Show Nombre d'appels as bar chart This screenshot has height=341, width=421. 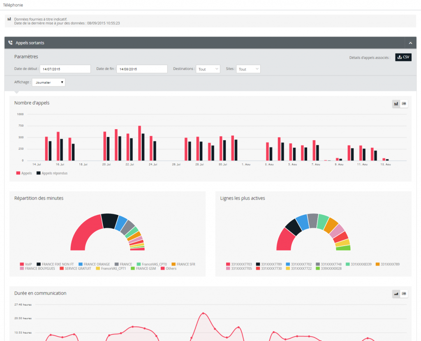click(396, 104)
